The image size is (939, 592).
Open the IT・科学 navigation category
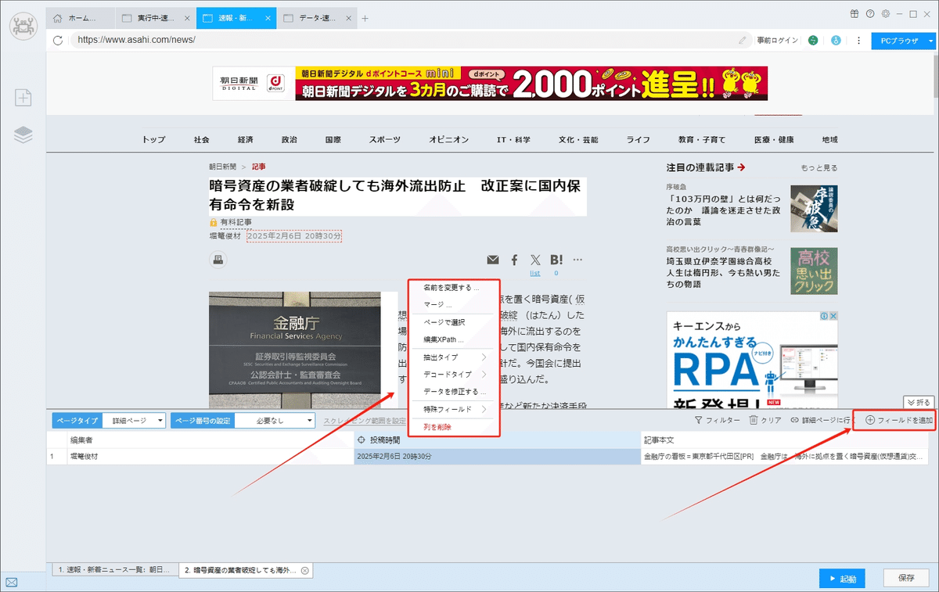(513, 140)
